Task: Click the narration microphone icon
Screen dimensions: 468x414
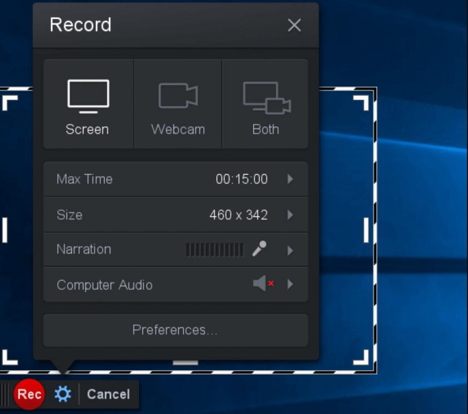Action: pos(259,249)
